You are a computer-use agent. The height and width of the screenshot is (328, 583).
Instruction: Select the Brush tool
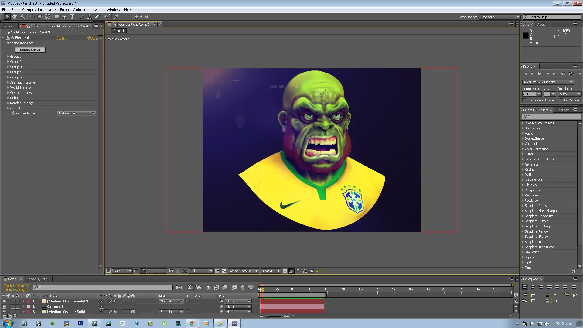[82, 17]
